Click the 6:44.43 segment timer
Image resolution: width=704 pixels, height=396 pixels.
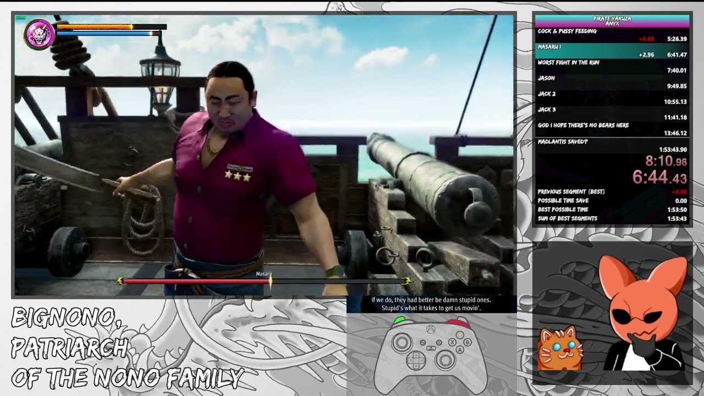coord(659,178)
